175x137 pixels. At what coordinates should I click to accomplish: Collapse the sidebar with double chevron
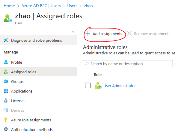coord(73,32)
